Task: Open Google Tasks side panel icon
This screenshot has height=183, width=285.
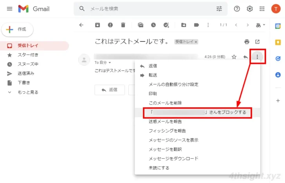Action: [278, 59]
